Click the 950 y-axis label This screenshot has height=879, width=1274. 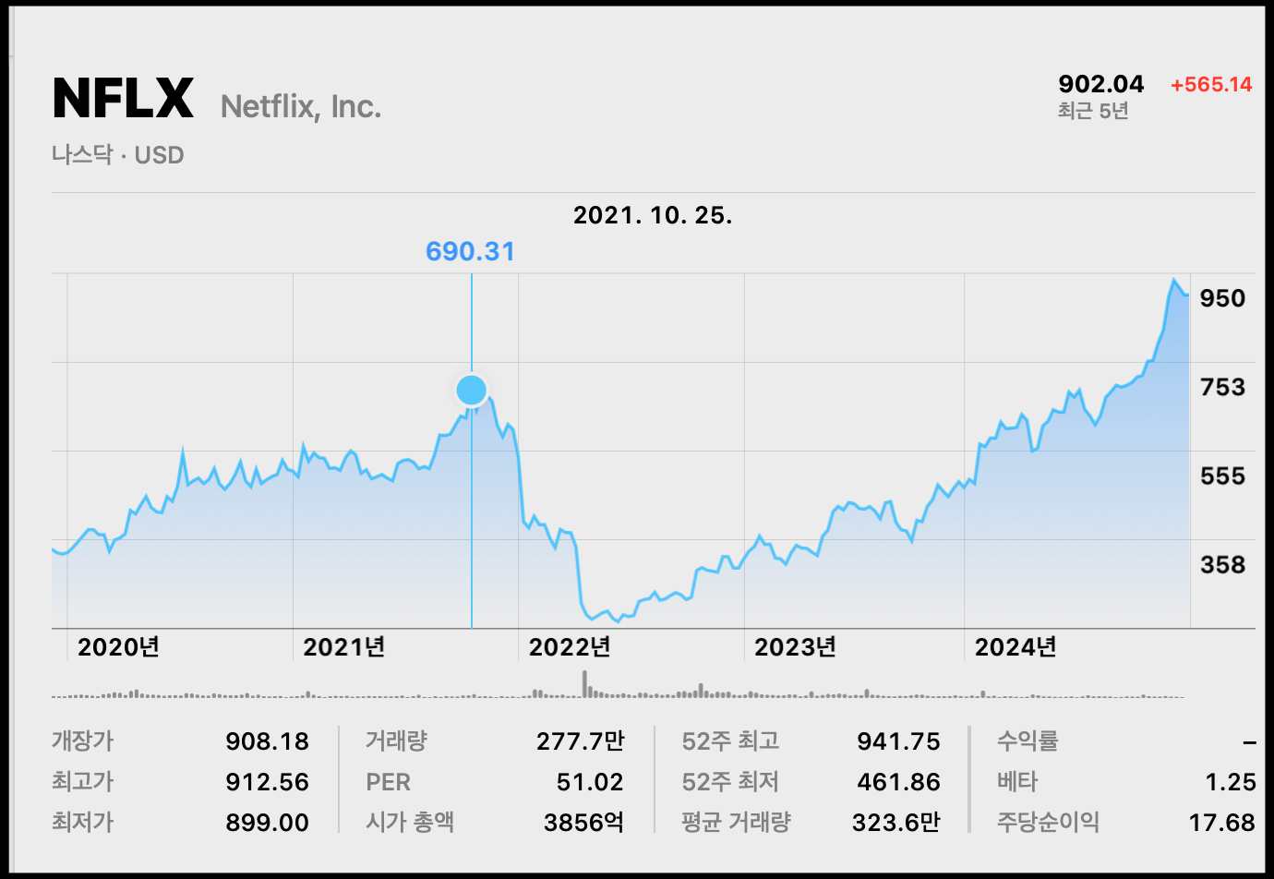pos(1222,298)
